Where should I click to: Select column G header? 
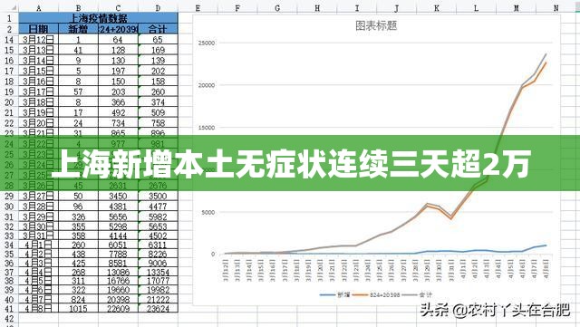[277, 8]
